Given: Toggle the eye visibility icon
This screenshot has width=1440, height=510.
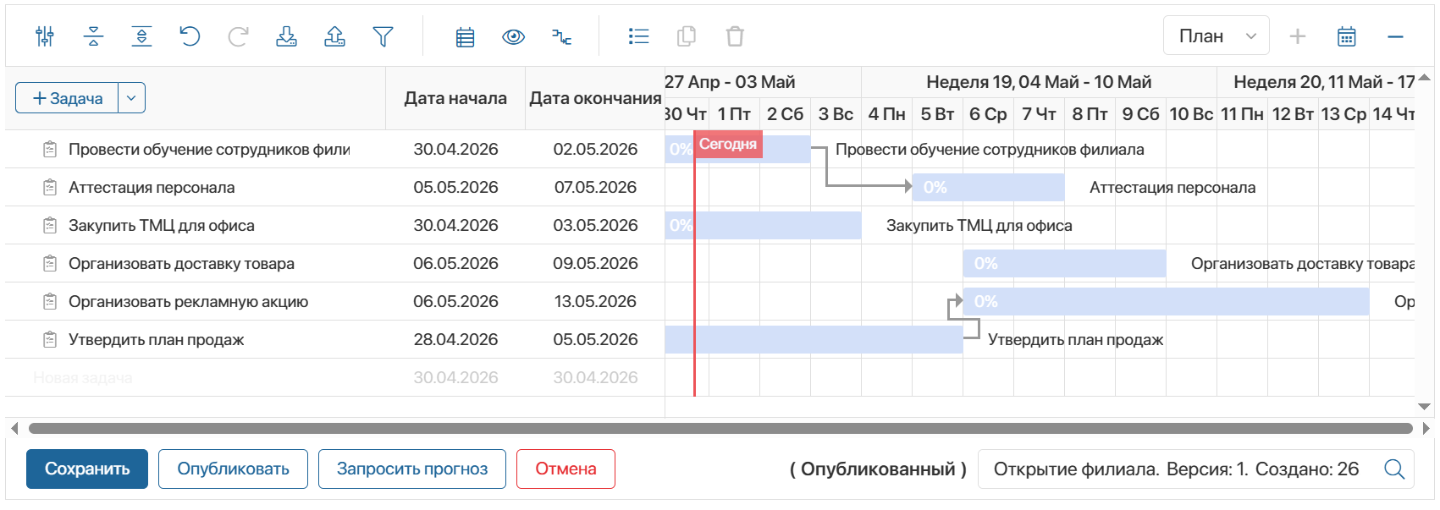Looking at the screenshot, I should click(x=513, y=36).
